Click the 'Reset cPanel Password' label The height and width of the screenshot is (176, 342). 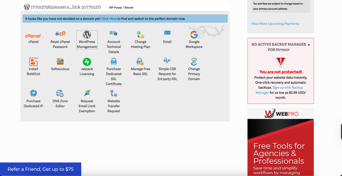[x=60, y=44]
